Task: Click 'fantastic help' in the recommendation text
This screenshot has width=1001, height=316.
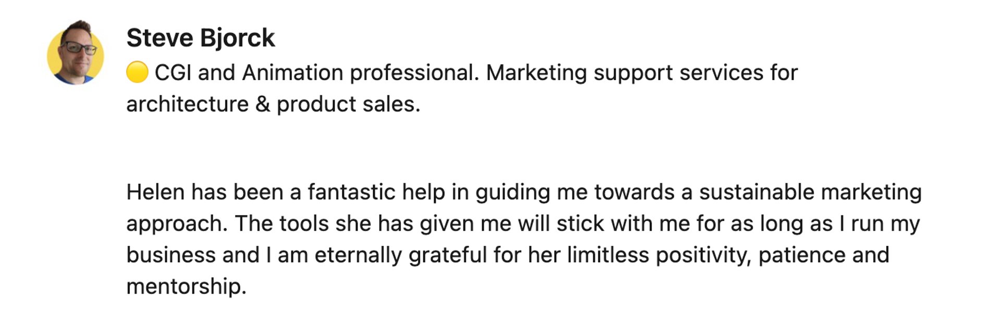Action: click(x=376, y=192)
